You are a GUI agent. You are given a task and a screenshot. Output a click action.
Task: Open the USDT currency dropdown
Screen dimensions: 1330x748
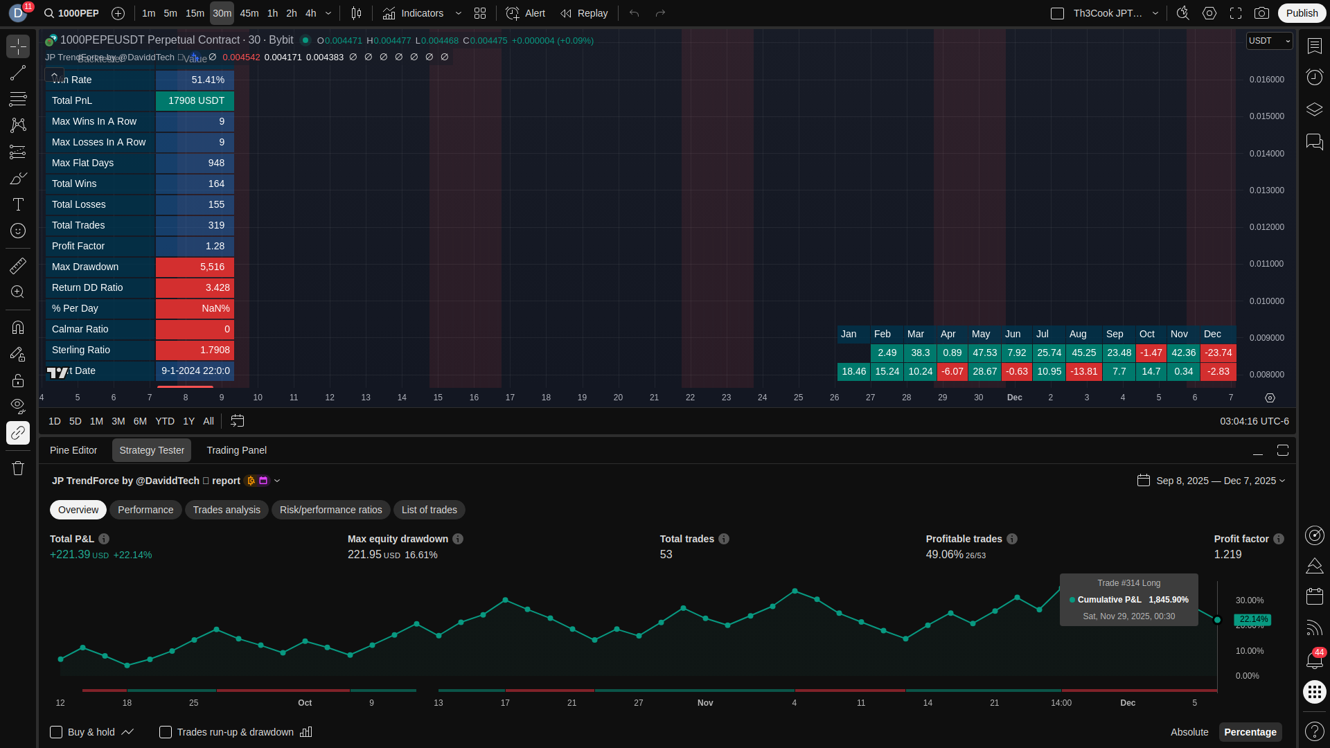point(1269,41)
